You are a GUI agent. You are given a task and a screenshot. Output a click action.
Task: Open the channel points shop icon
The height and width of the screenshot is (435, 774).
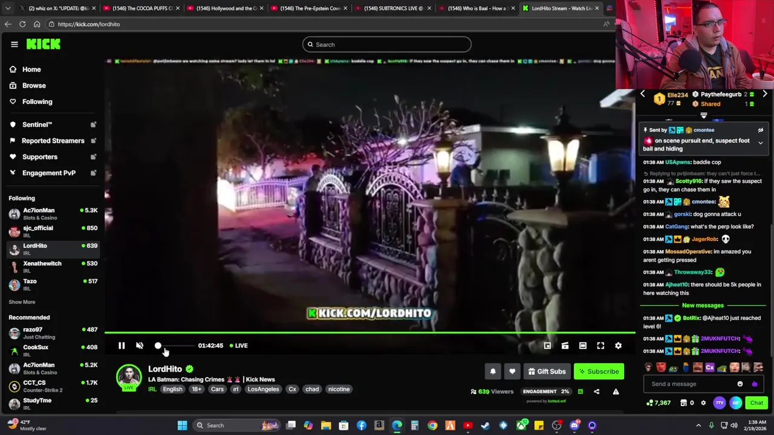[684, 403]
